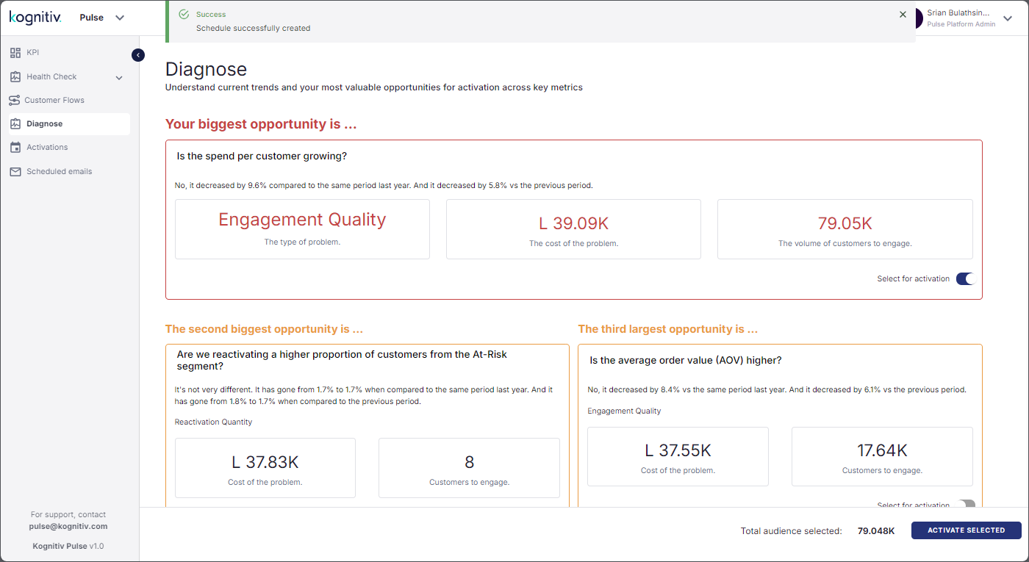Click 'Is the spend per customer growing?' question
This screenshot has height=562, width=1029.
point(262,156)
